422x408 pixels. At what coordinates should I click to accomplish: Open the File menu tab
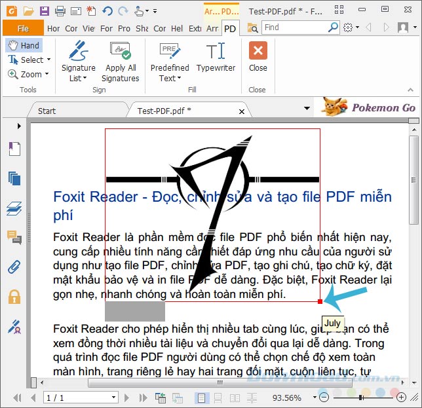[x=23, y=28]
